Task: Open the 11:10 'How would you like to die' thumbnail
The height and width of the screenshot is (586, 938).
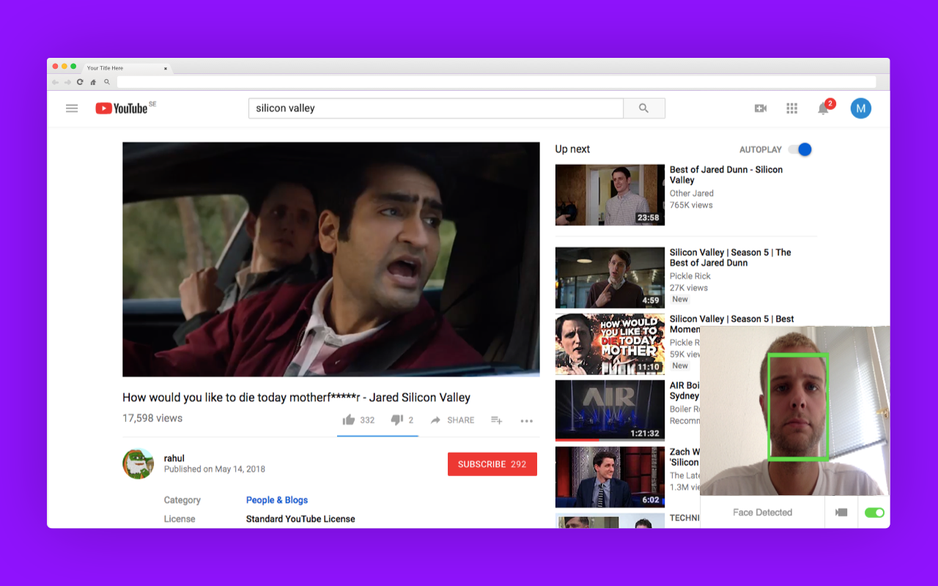Action: tap(610, 344)
